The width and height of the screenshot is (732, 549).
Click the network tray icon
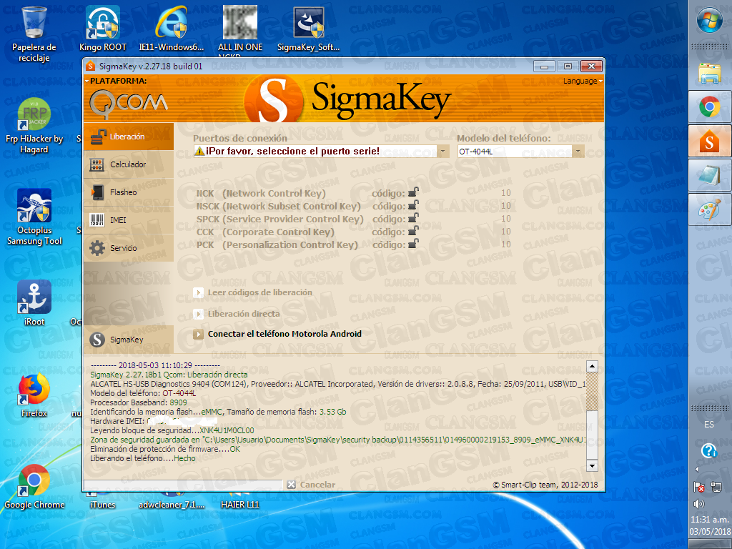pos(716,487)
